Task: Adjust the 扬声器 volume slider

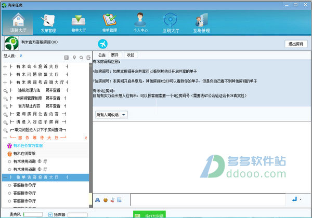Action: (x=77, y=215)
